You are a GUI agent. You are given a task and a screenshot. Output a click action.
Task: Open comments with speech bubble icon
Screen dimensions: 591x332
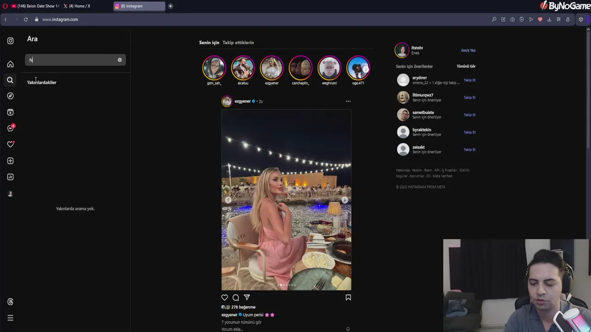[235, 297]
